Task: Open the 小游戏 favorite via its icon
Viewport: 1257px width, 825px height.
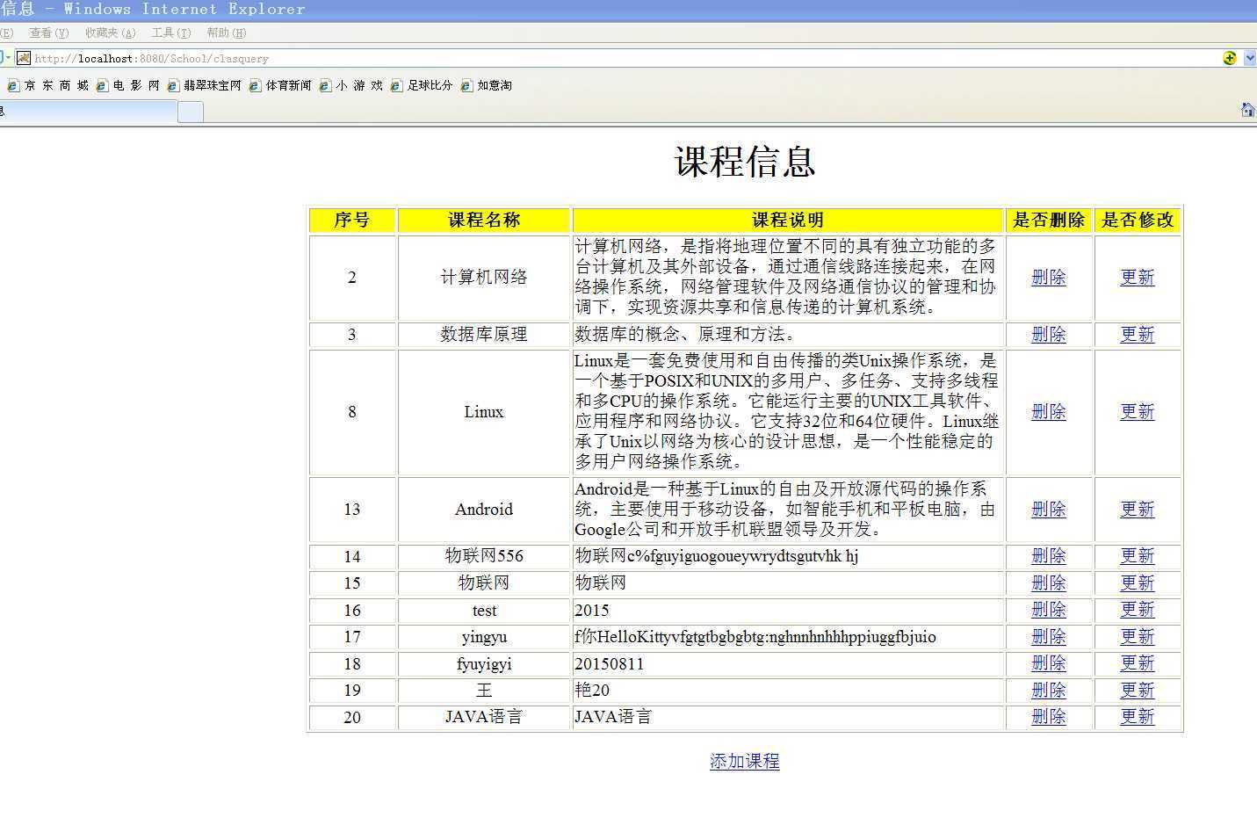Action: pos(325,85)
